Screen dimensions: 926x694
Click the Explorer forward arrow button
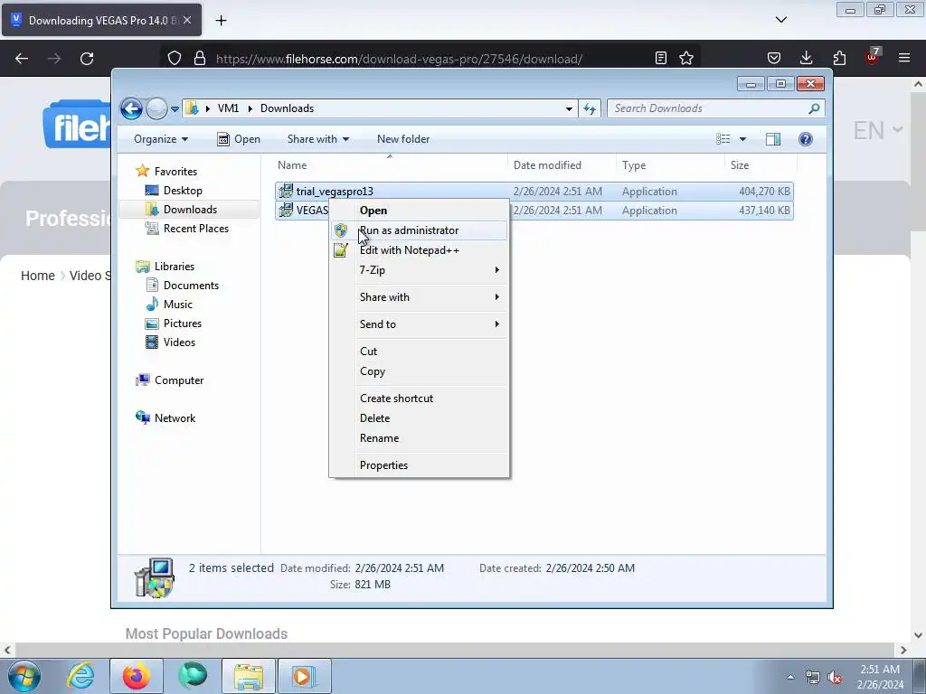click(x=156, y=108)
